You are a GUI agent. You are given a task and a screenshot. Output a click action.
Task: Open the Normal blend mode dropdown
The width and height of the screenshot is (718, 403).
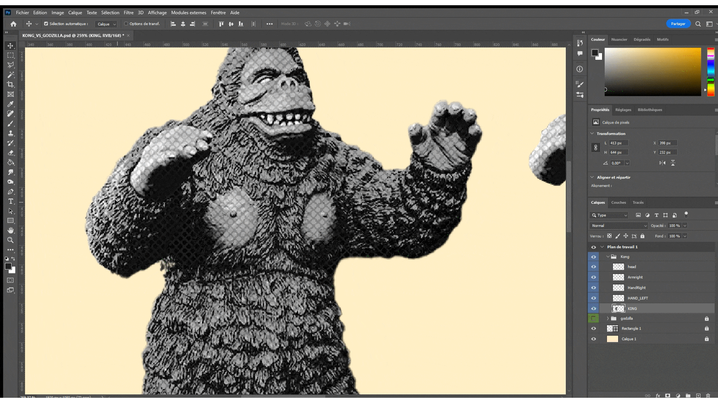[619, 225]
